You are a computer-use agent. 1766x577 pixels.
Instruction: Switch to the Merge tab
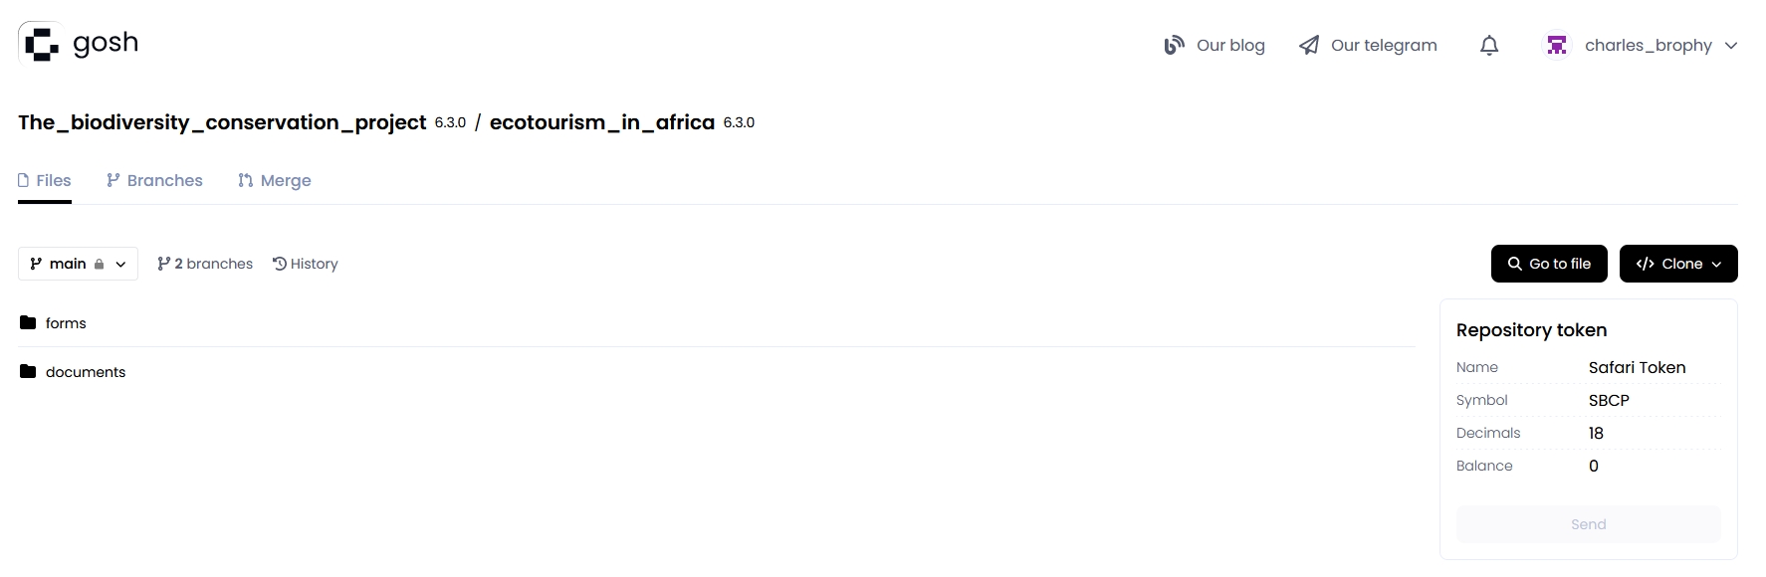coord(275,181)
